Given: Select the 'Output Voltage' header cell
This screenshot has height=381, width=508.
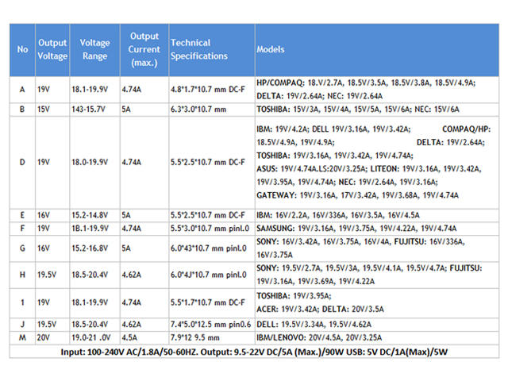Looking at the screenshot, I should pyautogui.click(x=52, y=49).
